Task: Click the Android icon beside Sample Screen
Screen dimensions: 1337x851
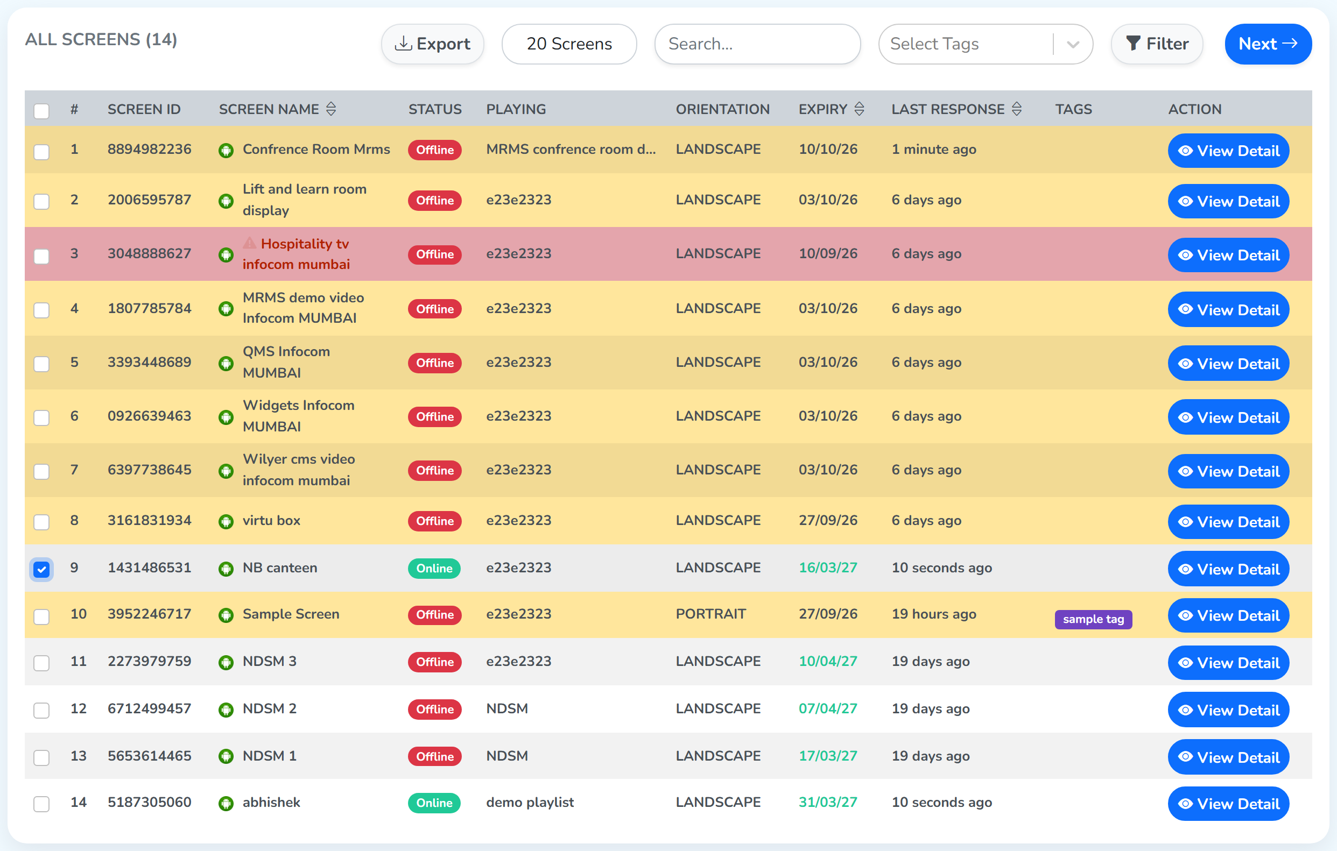Action: tap(226, 615)
